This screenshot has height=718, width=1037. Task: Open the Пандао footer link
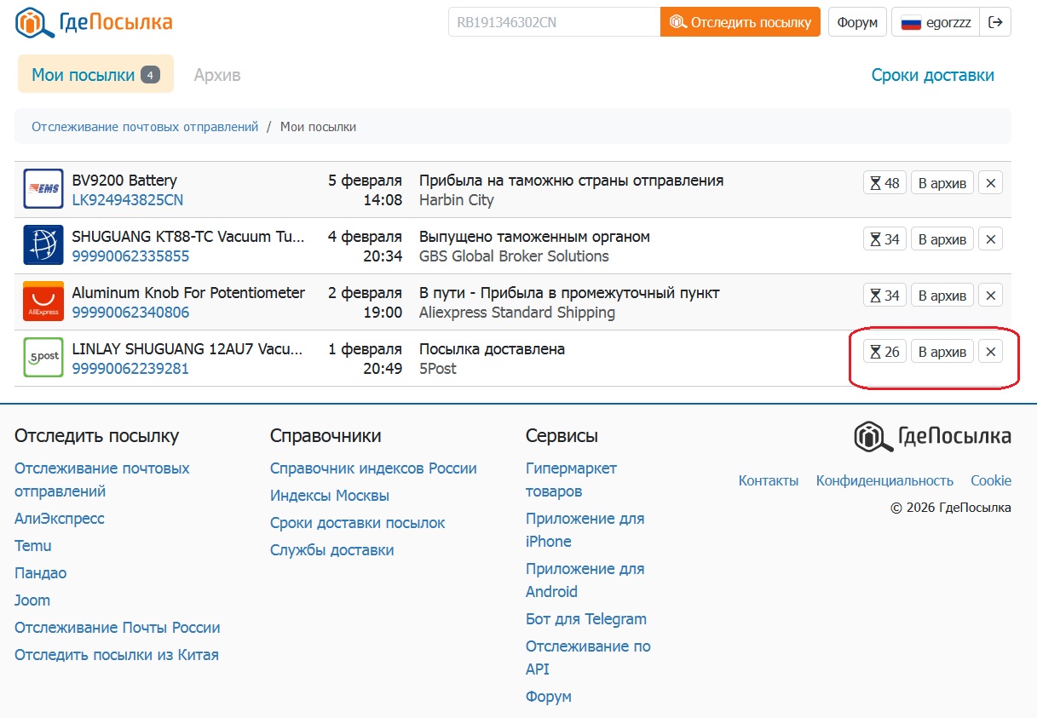40,573
